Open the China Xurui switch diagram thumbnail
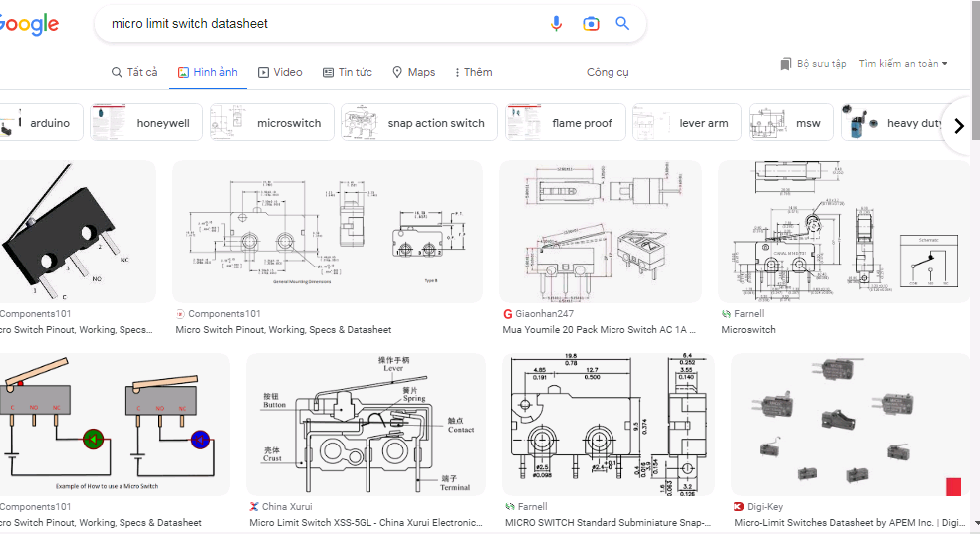 [366, 425]
